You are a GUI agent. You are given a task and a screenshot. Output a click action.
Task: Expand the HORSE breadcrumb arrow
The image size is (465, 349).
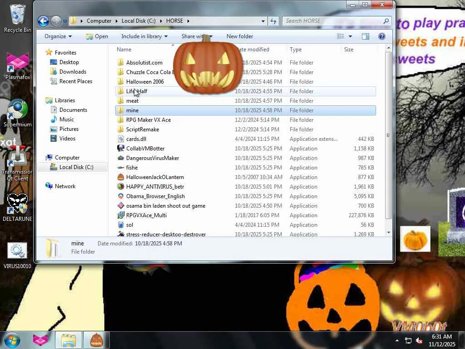coord(188,21)
